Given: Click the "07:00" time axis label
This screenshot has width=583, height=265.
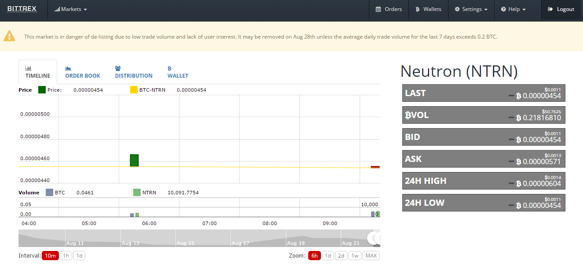Looking at the screenshot, I should pos(209,223).
